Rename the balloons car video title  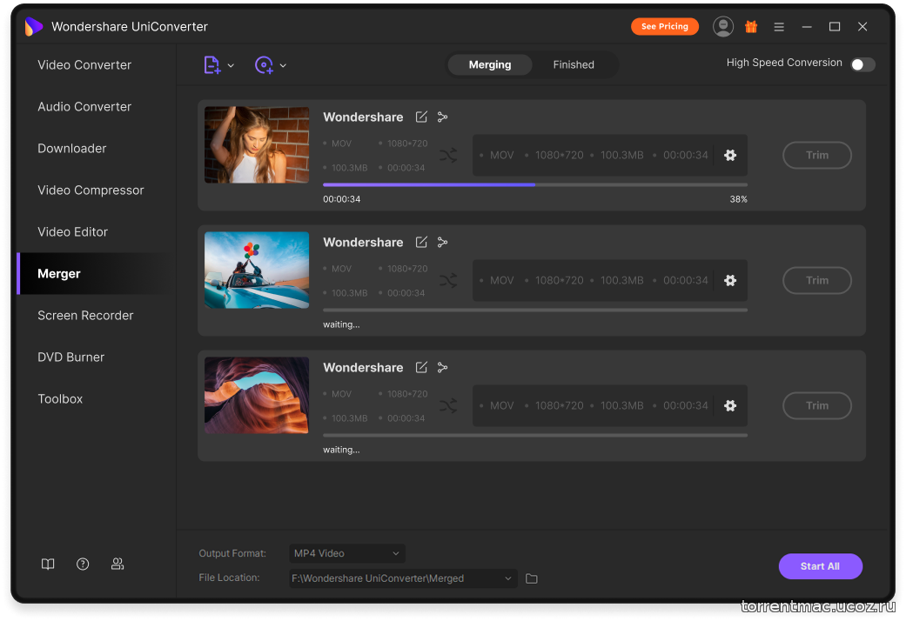click(421, 242)
